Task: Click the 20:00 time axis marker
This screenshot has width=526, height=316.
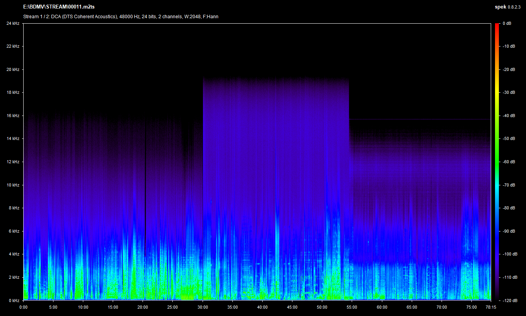Action: pos(143,307)
